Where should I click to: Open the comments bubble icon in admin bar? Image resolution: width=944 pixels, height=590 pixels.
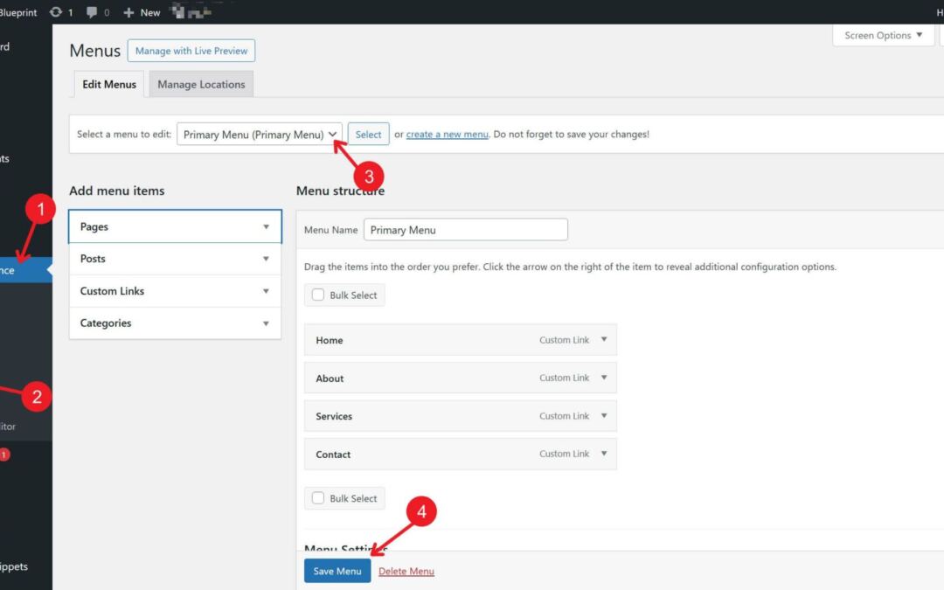pos(90,11)
